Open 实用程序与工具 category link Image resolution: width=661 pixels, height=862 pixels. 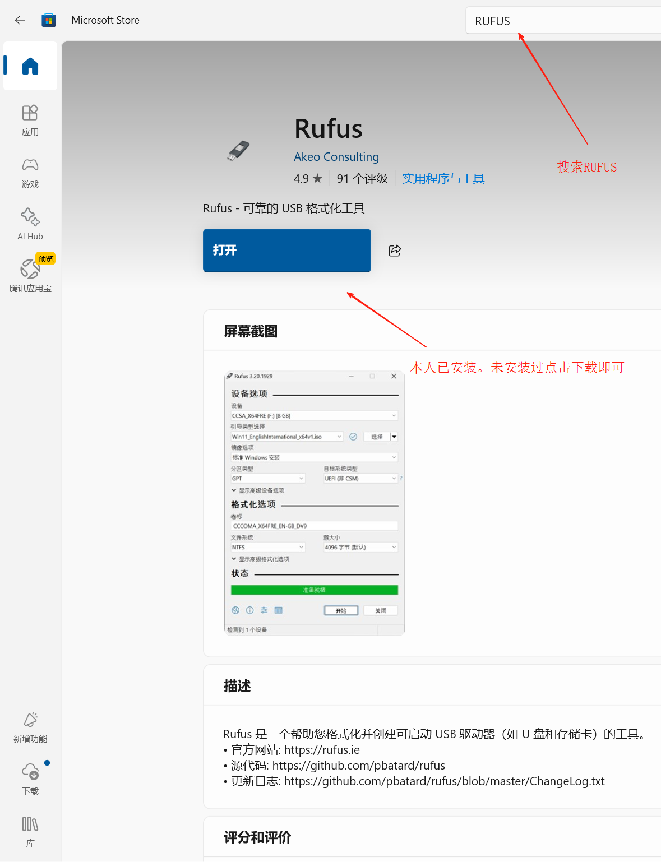click(x=443, y=179)
